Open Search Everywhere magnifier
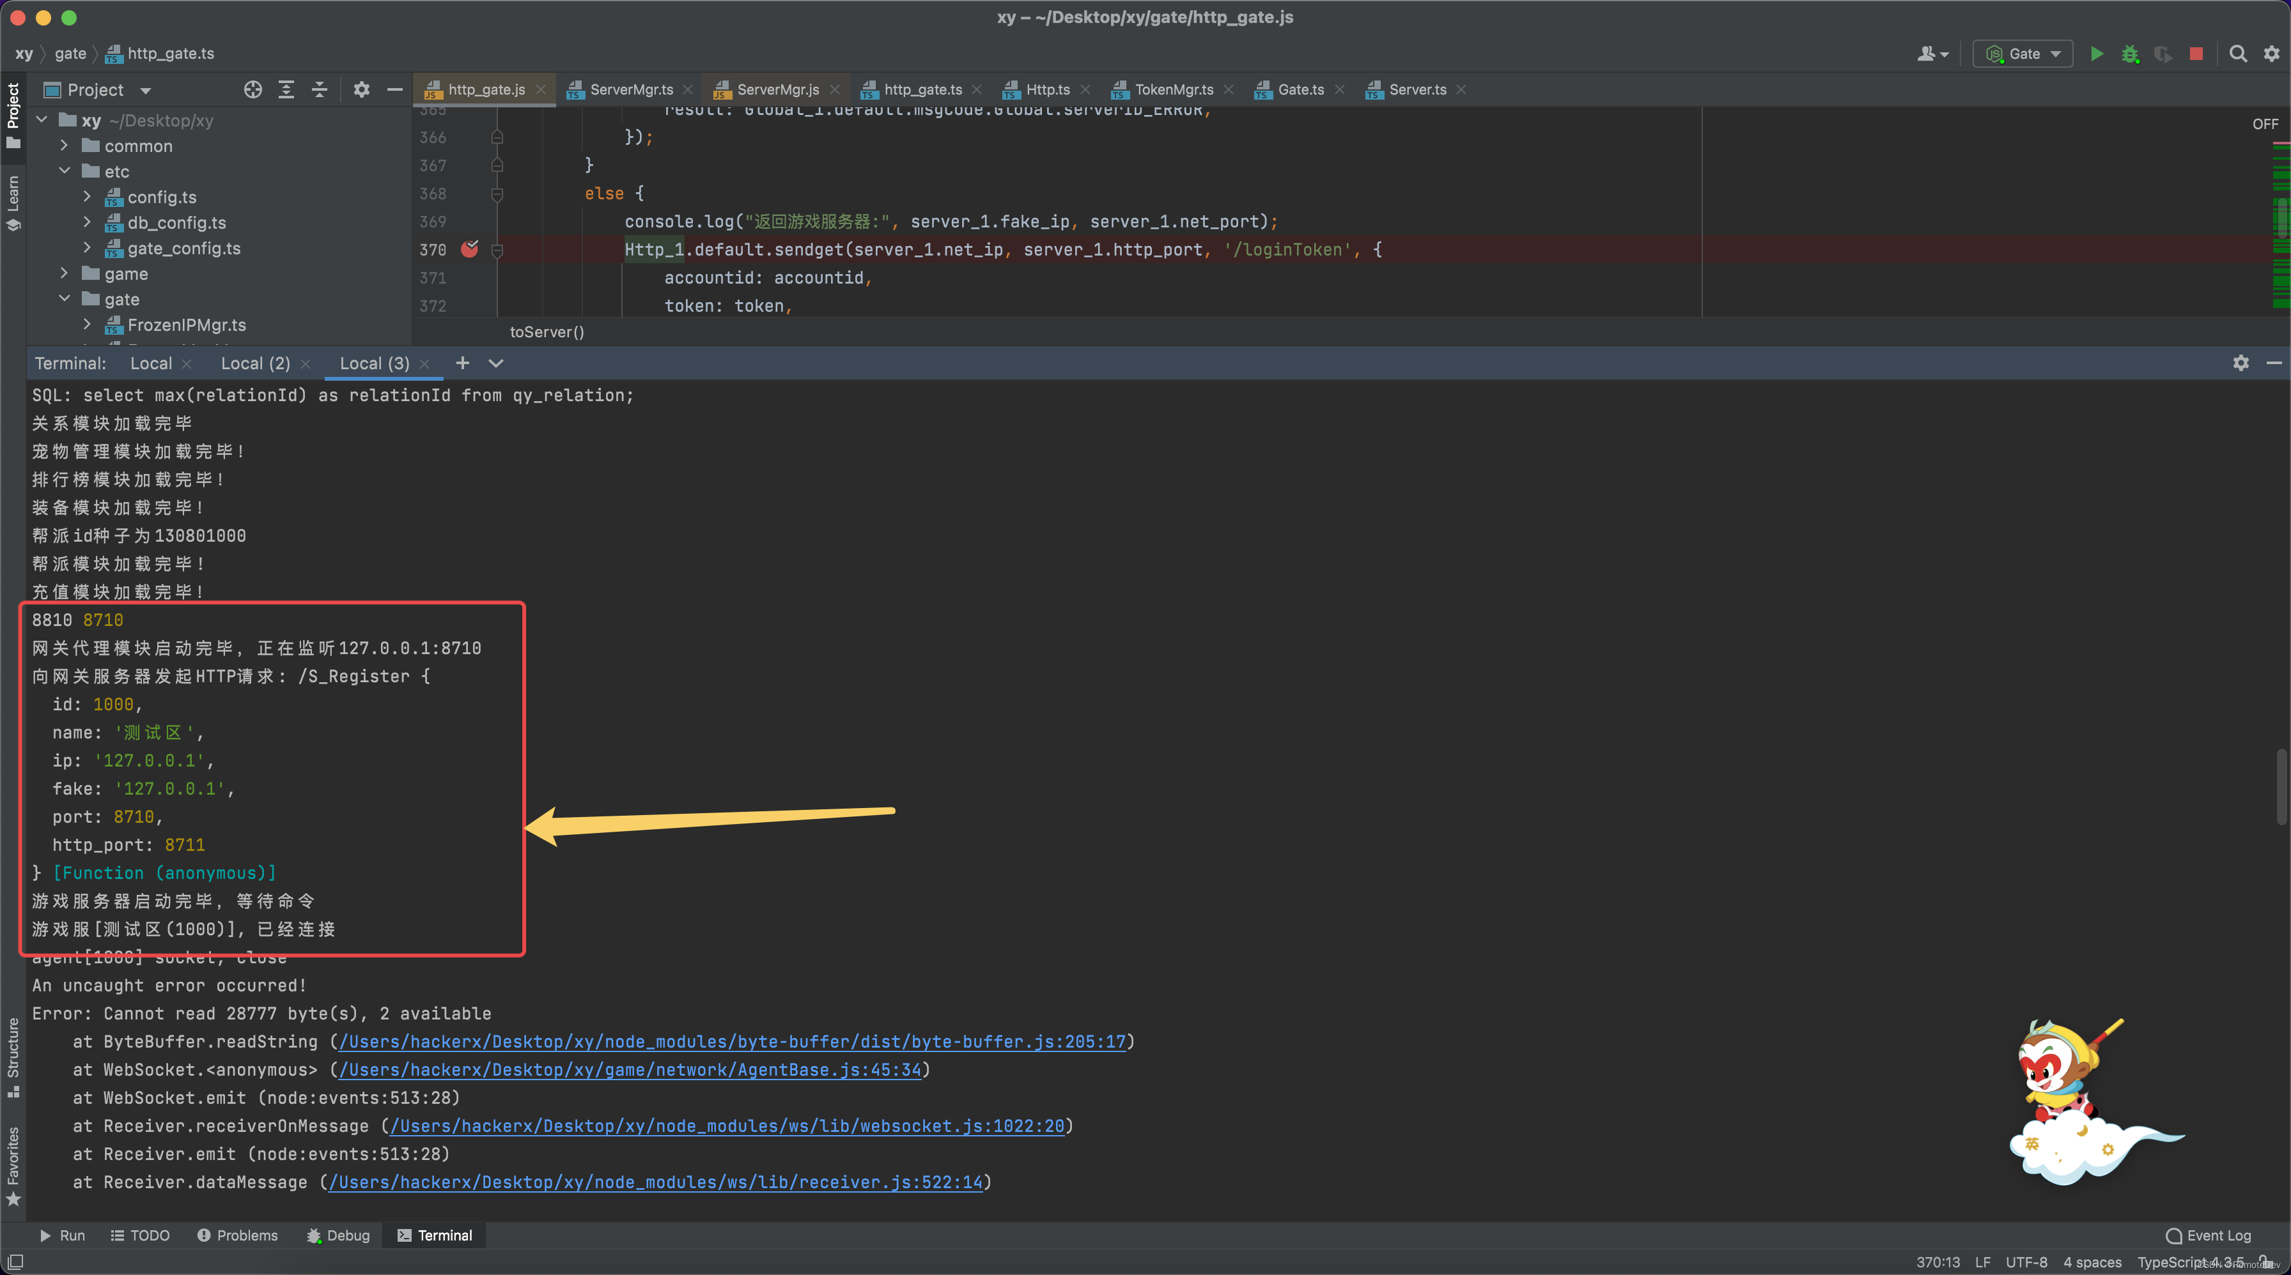 click(2238, 53)
